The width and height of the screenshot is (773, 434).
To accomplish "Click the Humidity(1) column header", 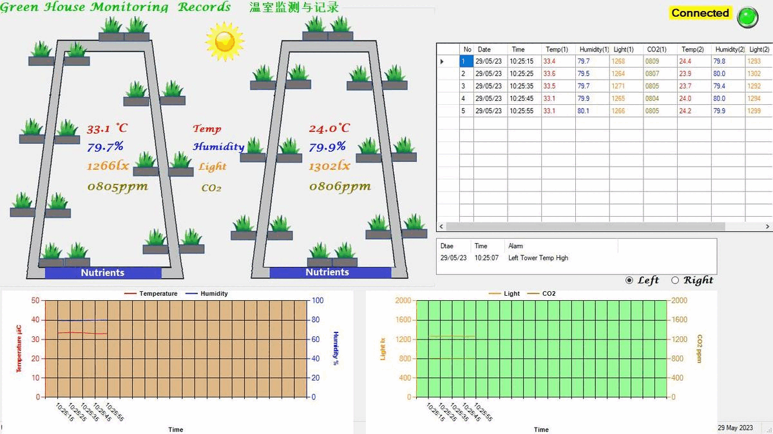I will coord(593,50).
